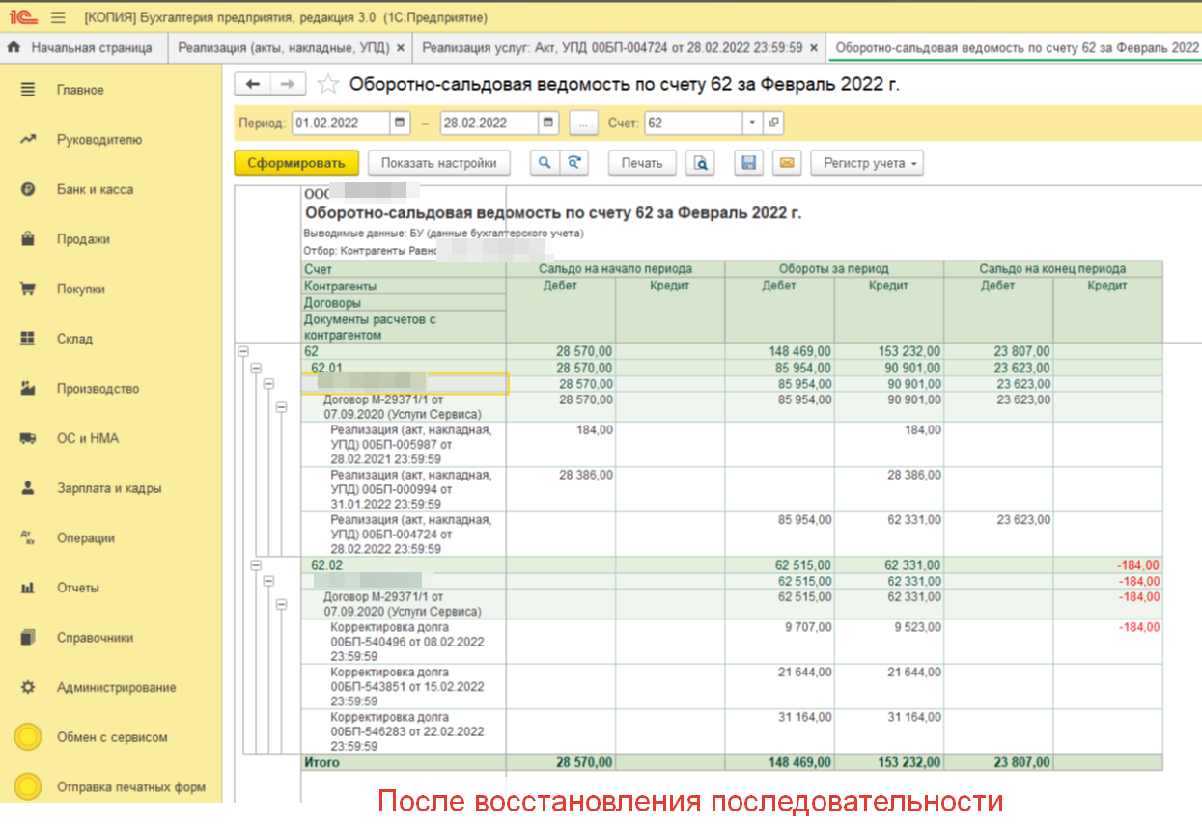
Task: Open Руководителю chart icon in sidebar
Action: pos(28,140)
